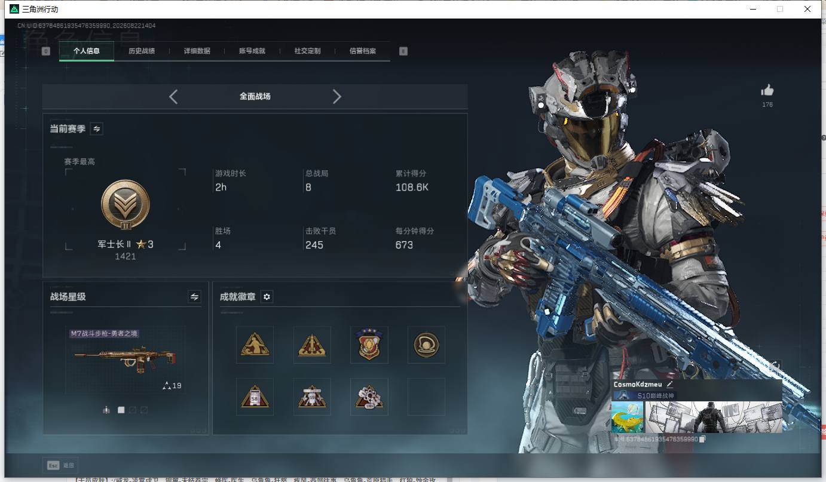Viewport: 826px width, 482px height.
Task: Click the next-tab key hint after 信誉档案
Action: point(403,51)
